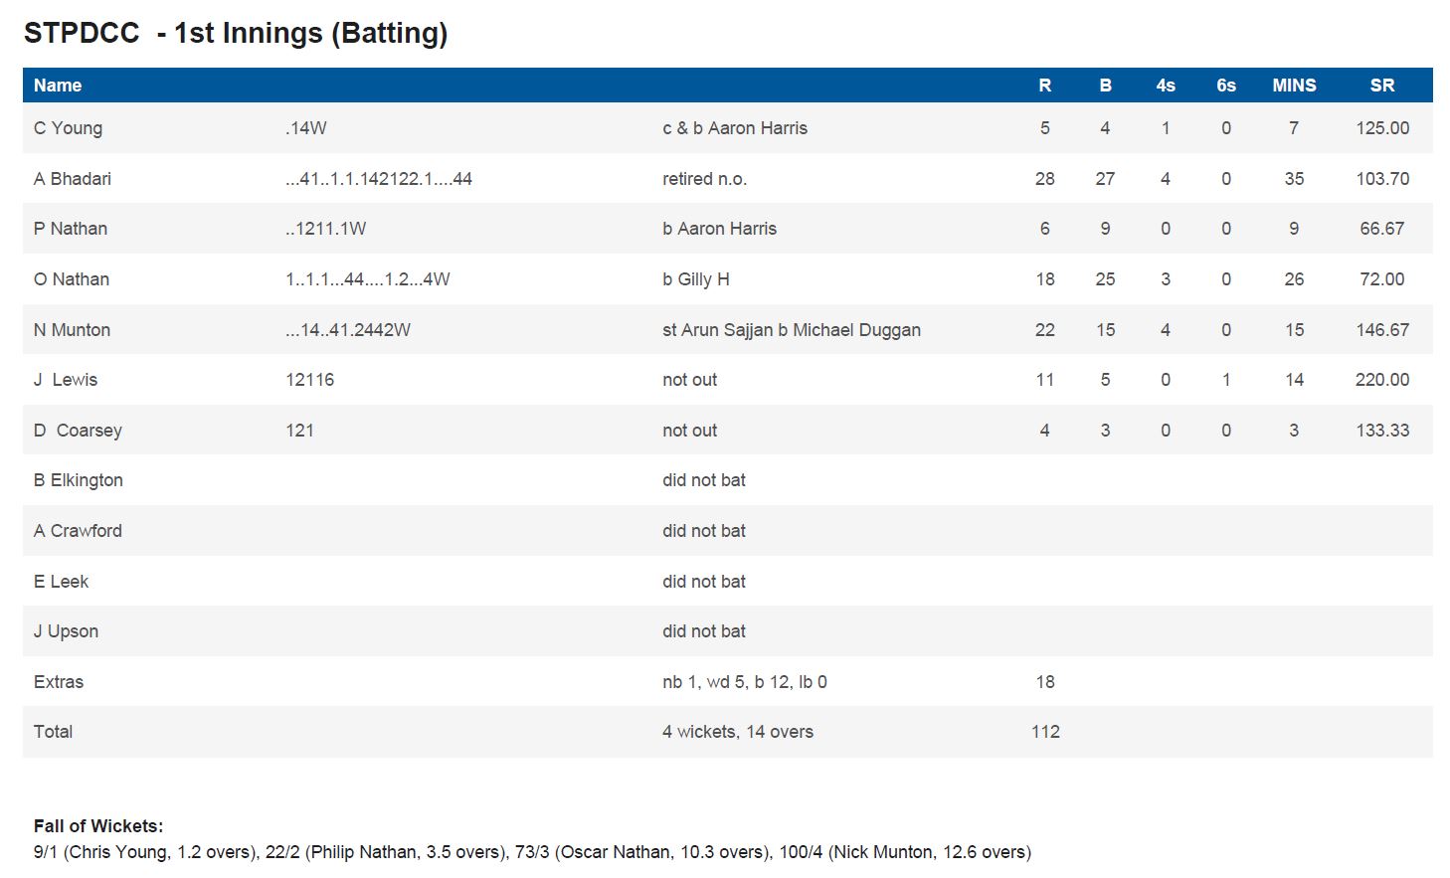Click the 'Fall of Wickets:' heading
The height and width of the screenshot is (878, 1450).
(x=98, y=826)
